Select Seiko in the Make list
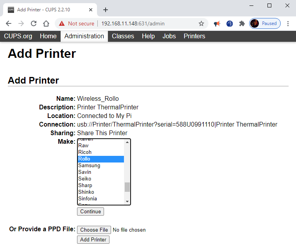Screen dimensions: 296x250 pyautogui.click(x=101, y=179)
